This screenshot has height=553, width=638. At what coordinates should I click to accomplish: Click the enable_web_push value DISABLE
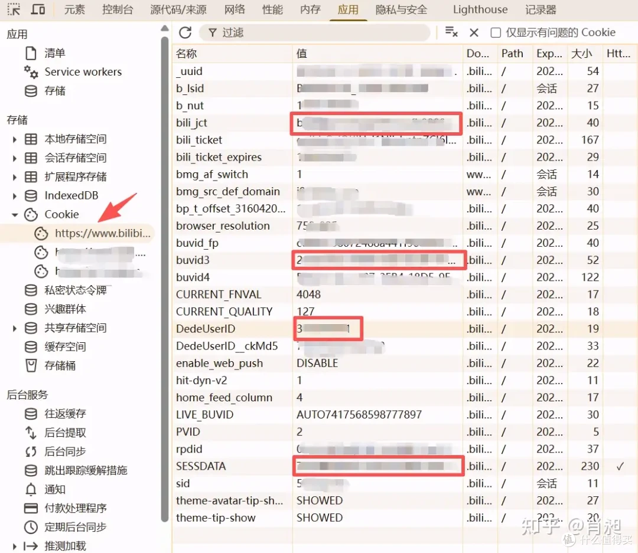pos(317,363)
